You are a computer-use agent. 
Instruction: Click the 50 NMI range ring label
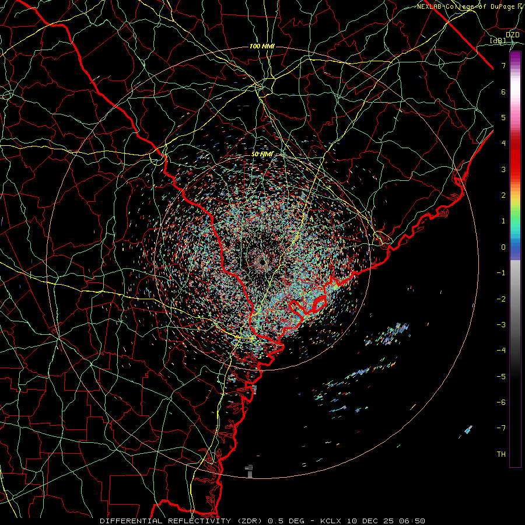[262, 154]
